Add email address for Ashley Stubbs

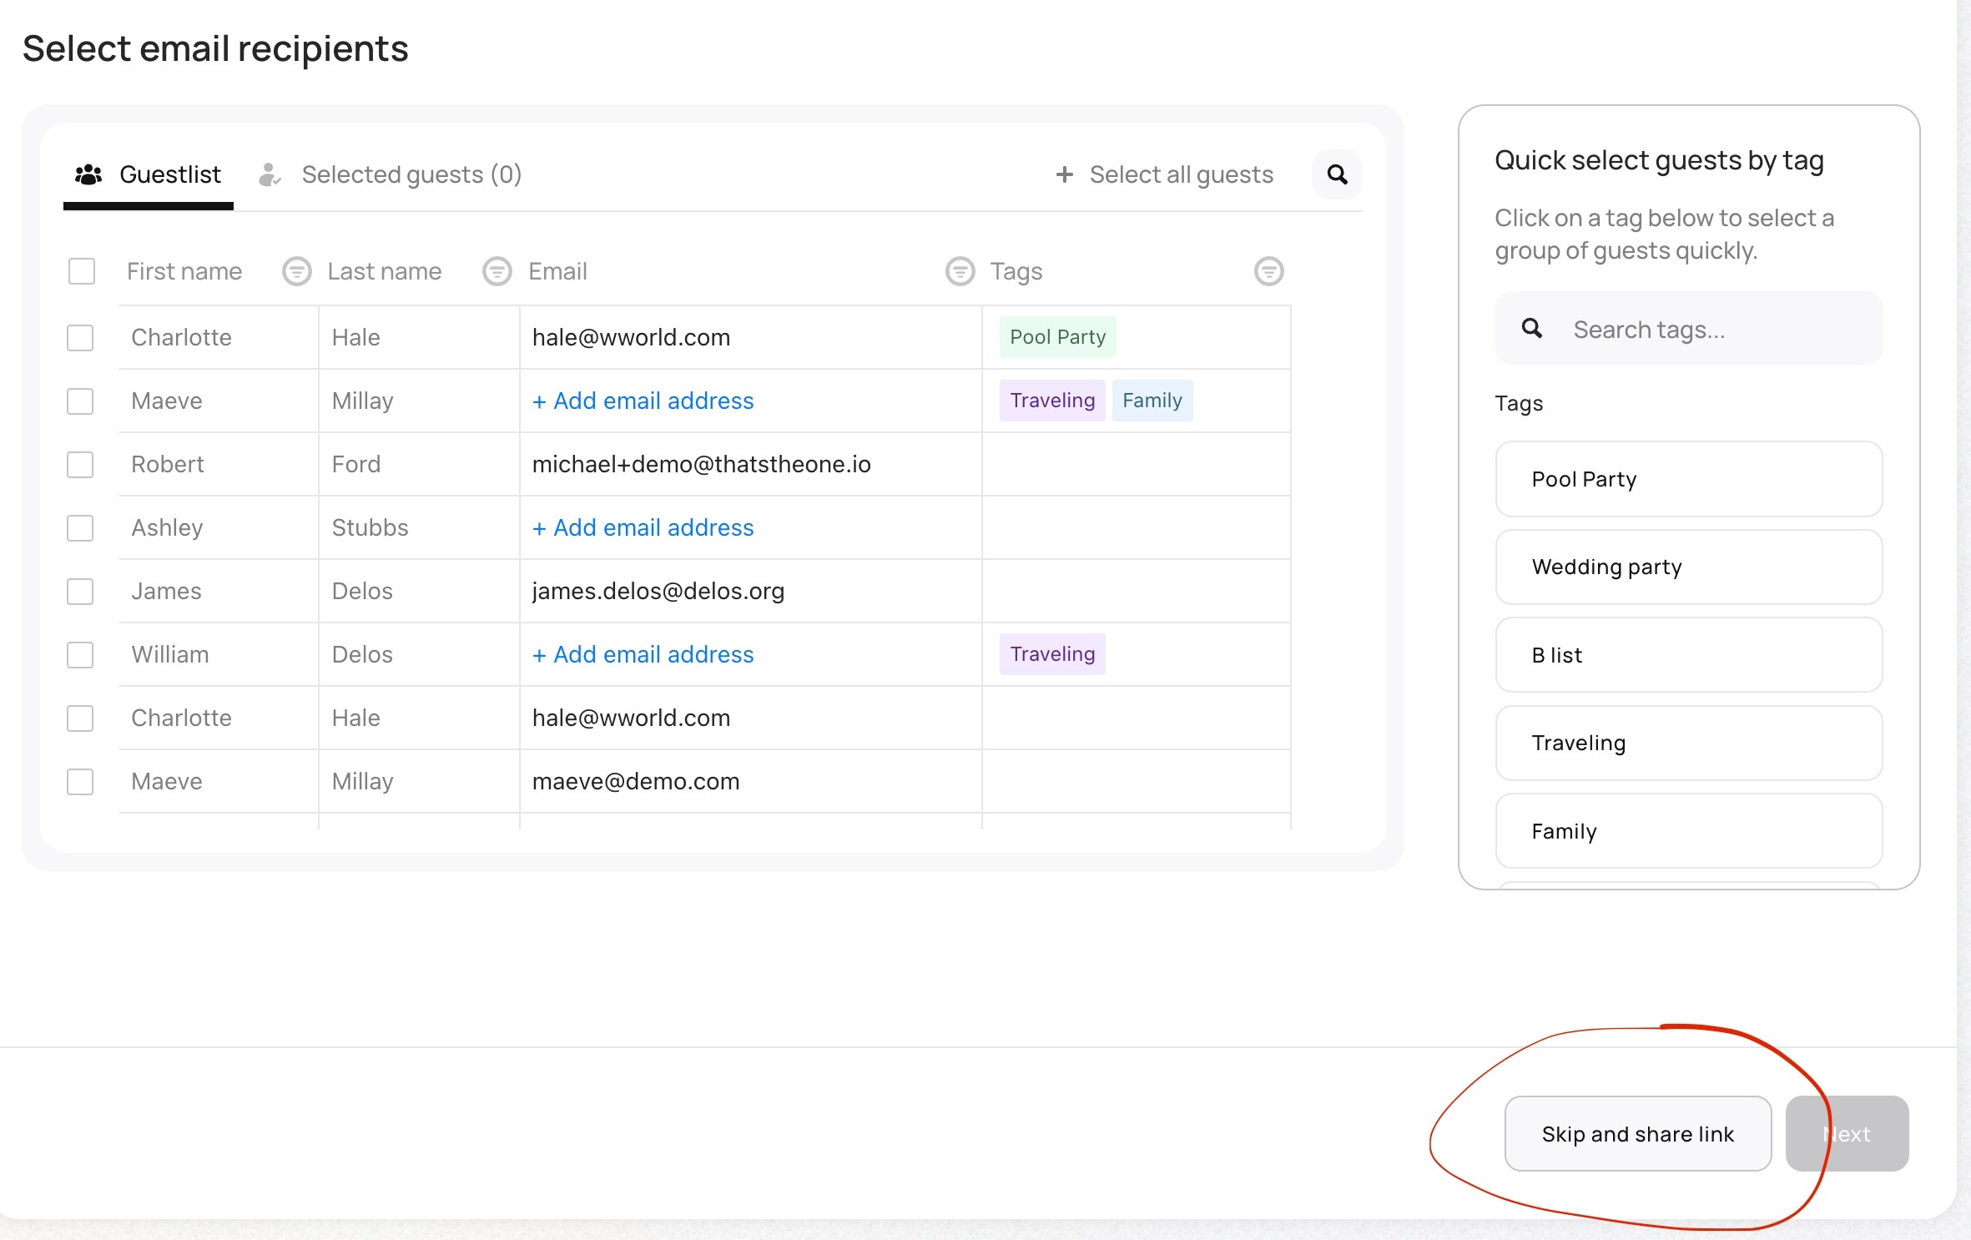tap(643, 528)
